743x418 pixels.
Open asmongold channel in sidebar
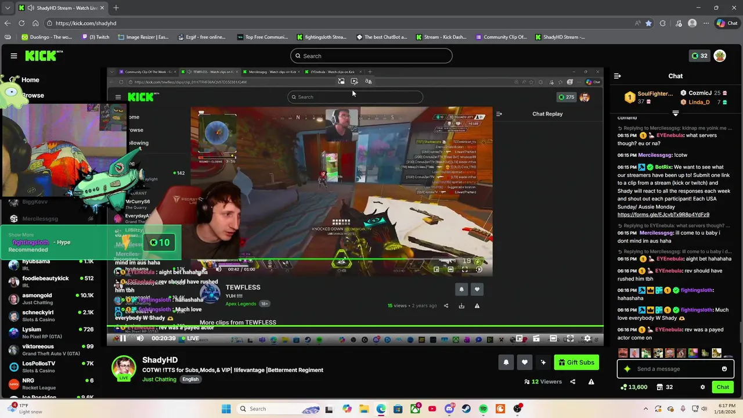click(x=51, y=298)
